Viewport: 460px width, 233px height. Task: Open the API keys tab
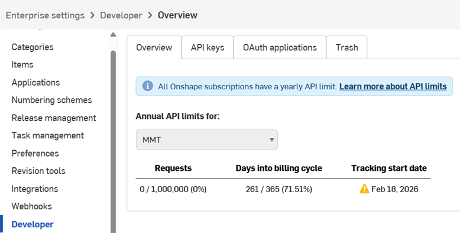(x=208, y=47)
